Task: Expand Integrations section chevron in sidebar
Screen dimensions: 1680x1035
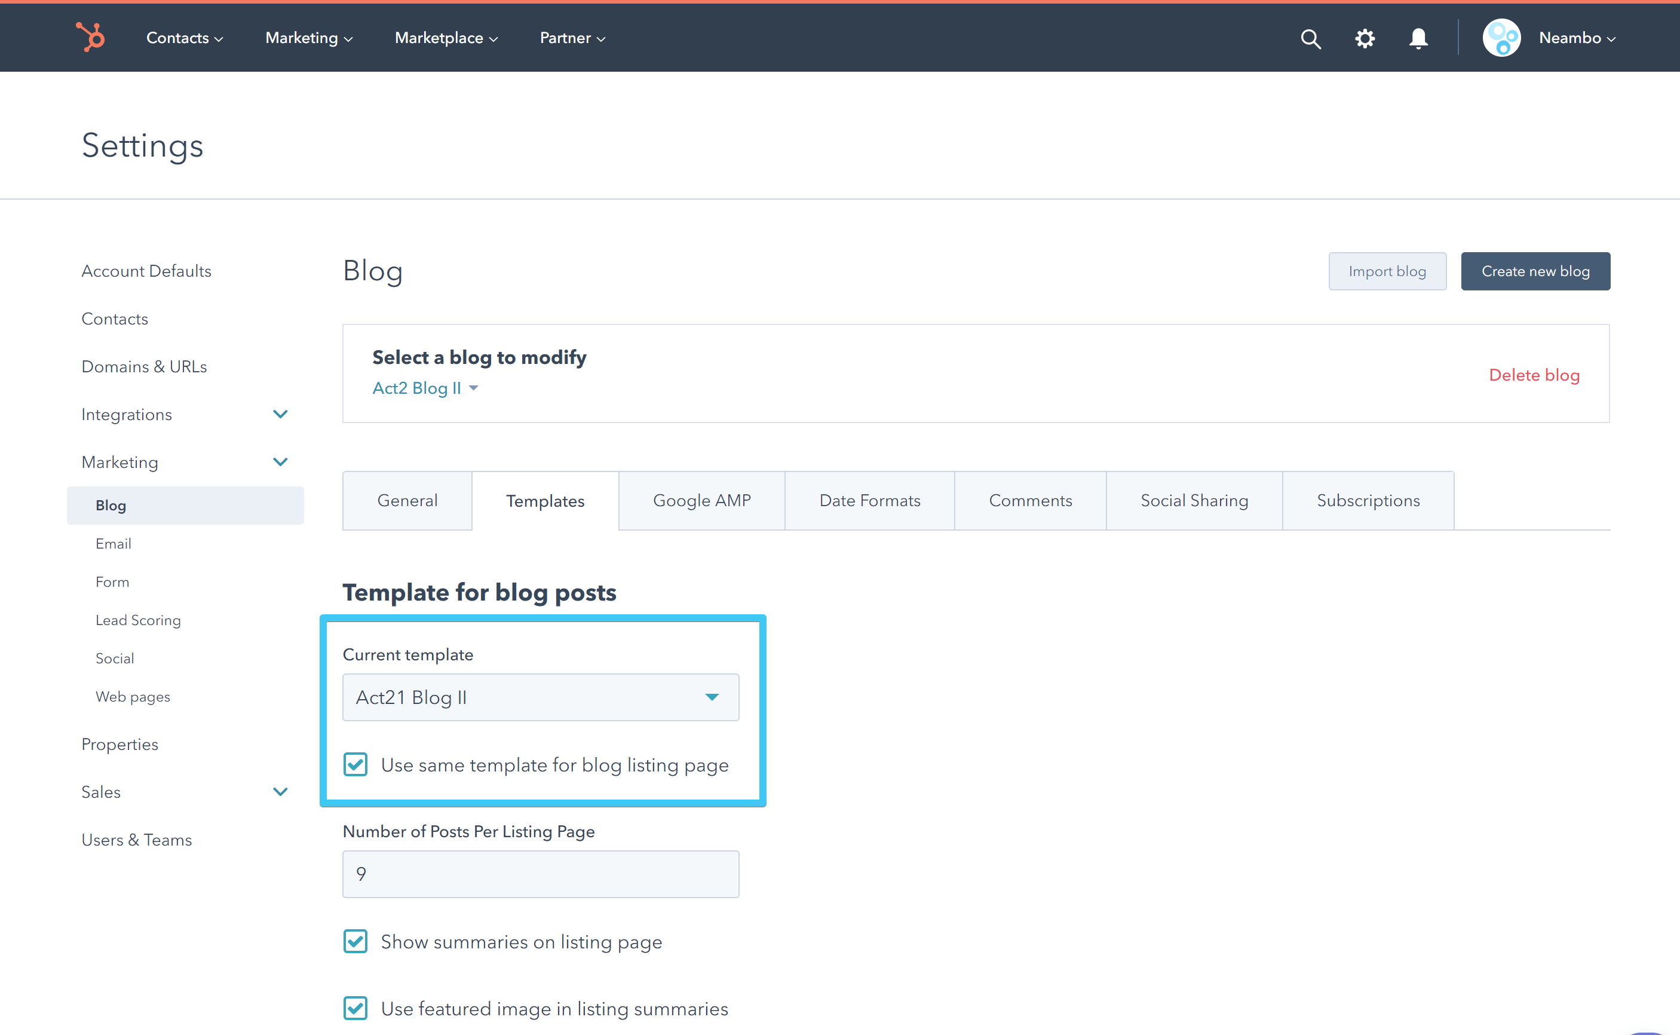Action: click(280, 414)
